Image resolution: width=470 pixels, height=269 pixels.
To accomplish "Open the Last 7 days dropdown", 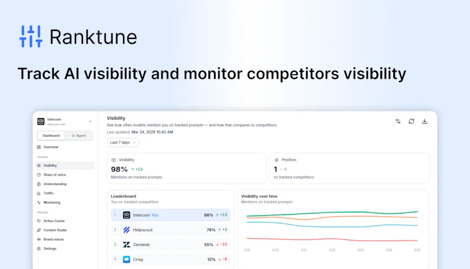I will pos(123,142).
